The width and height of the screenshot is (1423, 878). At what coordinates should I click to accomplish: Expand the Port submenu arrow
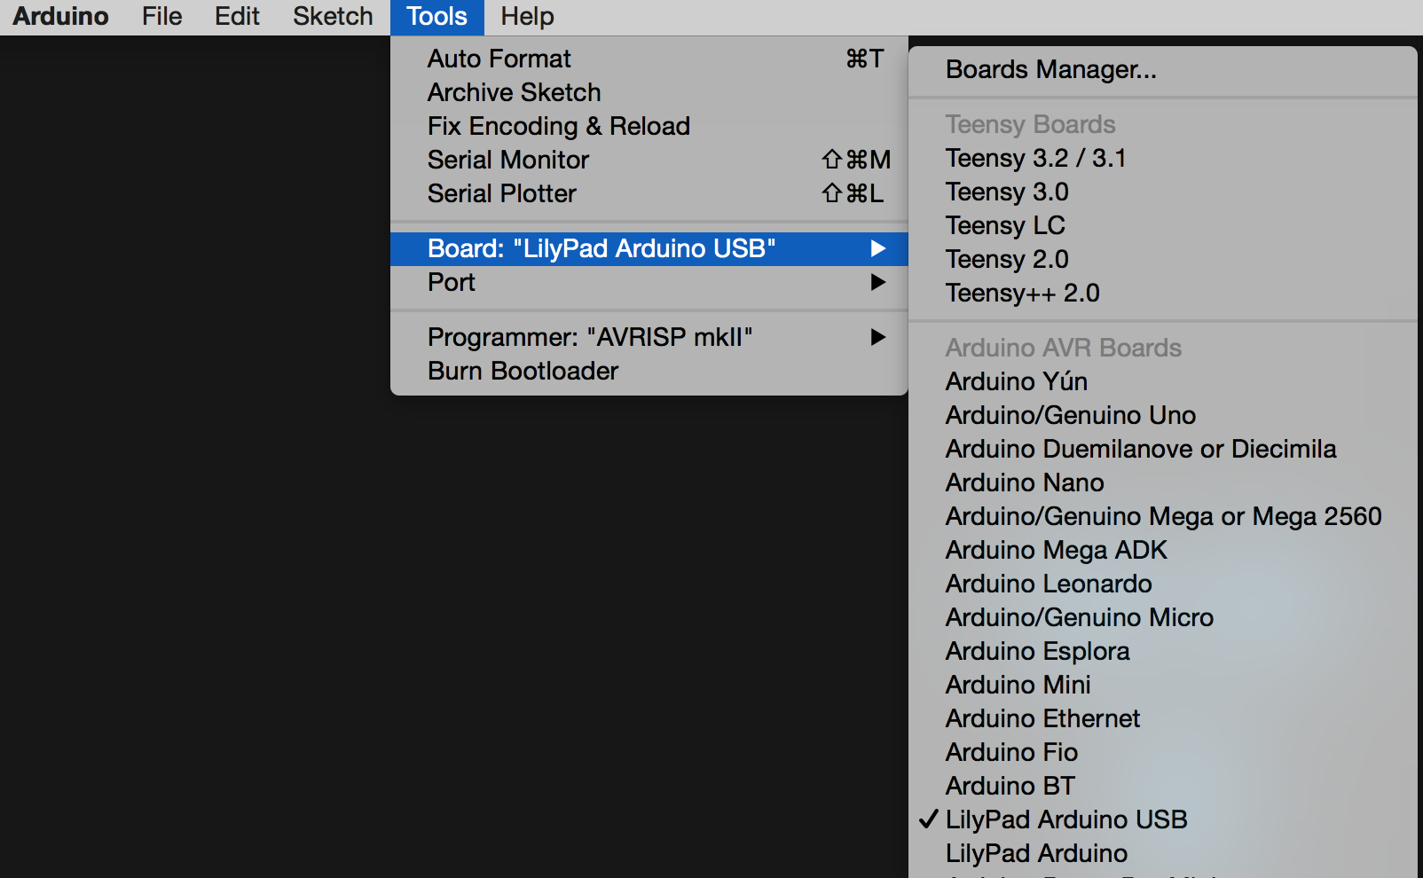(x=877, y=282)
